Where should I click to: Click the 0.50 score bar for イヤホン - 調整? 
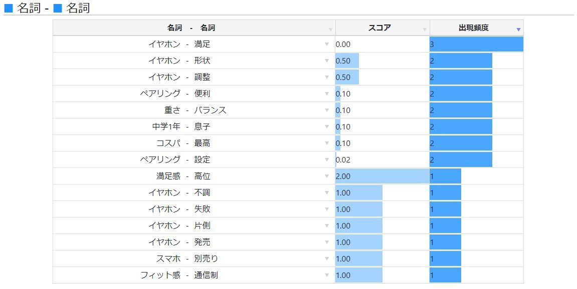[x=347, y=77]
